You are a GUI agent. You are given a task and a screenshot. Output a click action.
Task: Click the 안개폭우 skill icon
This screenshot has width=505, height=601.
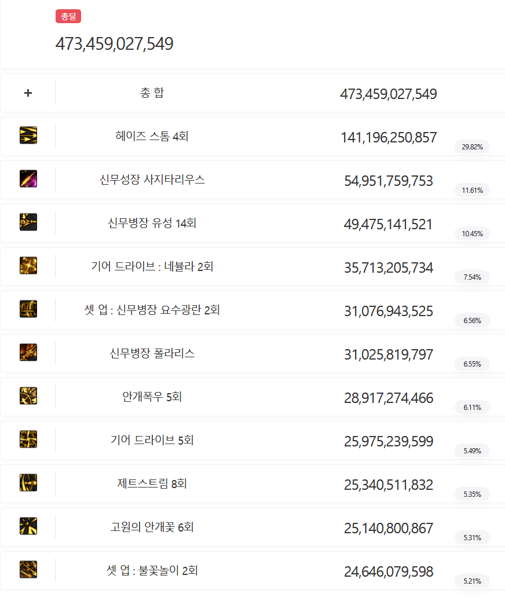click(x=28, y=396)
